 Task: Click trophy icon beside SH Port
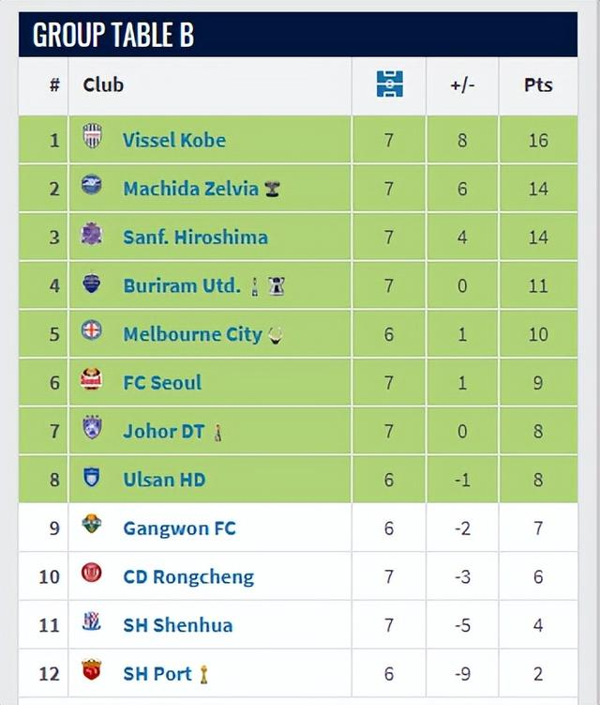pyautogui.click(x=203, y=674)
